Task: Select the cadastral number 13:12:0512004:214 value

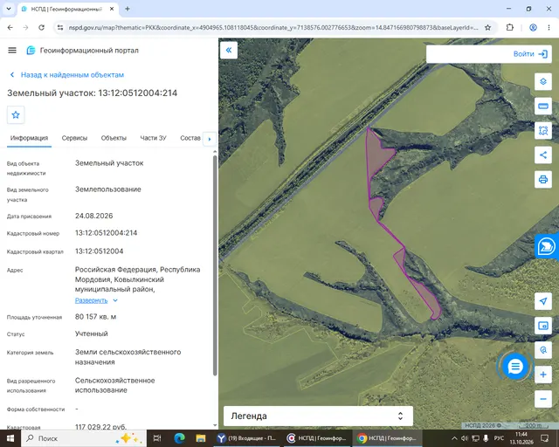Action: 107,233
